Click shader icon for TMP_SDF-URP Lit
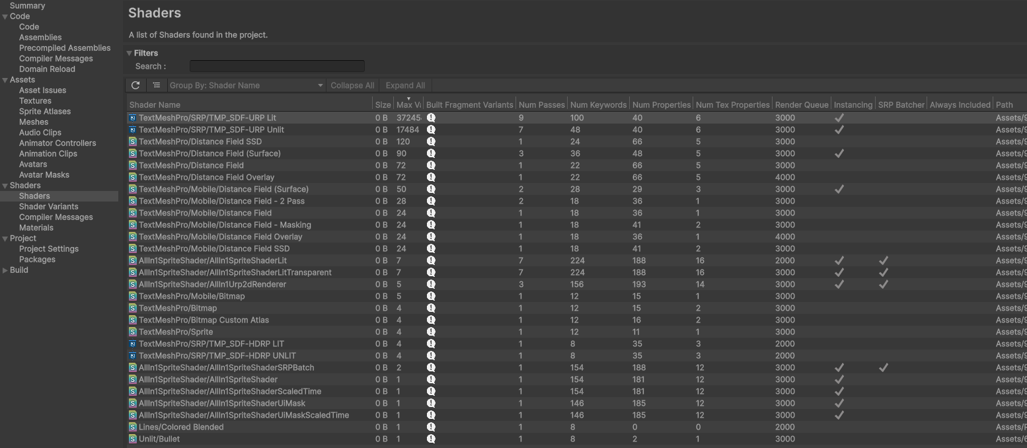 [x=133, y=118]
